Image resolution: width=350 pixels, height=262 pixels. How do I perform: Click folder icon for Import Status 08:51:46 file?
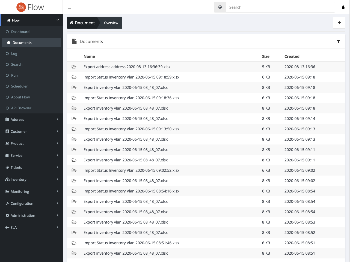pos(74,243)
